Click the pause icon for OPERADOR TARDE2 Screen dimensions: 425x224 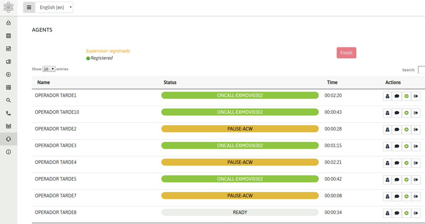[x=407, y=130]
